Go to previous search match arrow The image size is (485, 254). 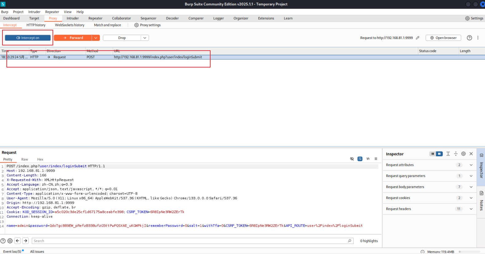(18, 241)
